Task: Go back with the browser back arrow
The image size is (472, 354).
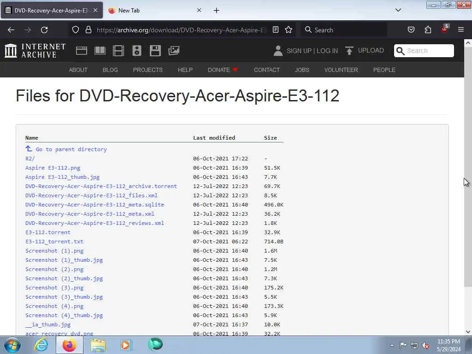Action: click(x=11, y=30)
